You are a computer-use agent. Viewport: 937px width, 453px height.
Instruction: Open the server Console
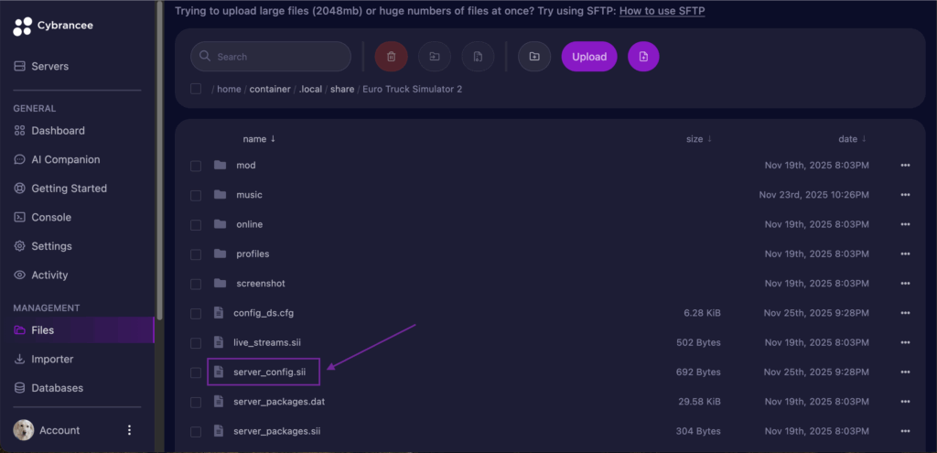click(42, 218)
